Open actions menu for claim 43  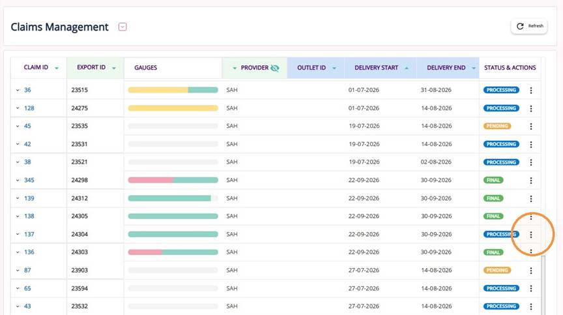(530, 307)
